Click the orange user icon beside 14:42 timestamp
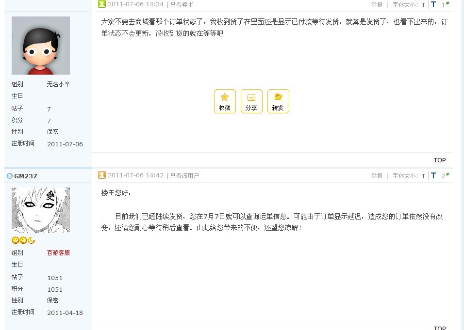Viewport: 464px width, 330px height. tap(102, 175)
